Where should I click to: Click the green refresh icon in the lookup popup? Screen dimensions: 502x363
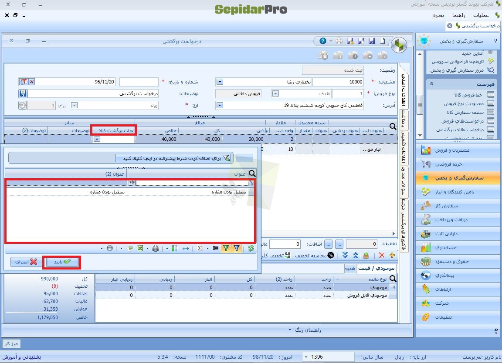(x=251, y=248)
